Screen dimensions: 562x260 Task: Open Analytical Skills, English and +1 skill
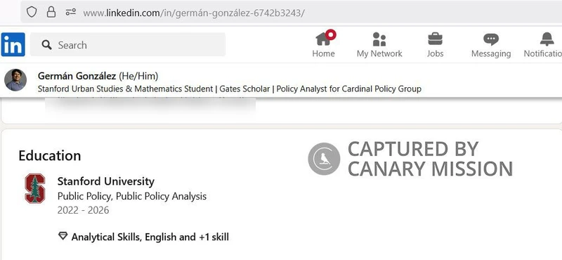pos(150,237)
